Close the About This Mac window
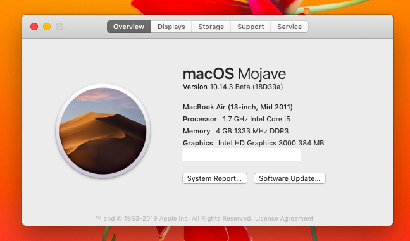Image resolution: width=410 pixels, height=241 pixels. [x=34, y=27]
